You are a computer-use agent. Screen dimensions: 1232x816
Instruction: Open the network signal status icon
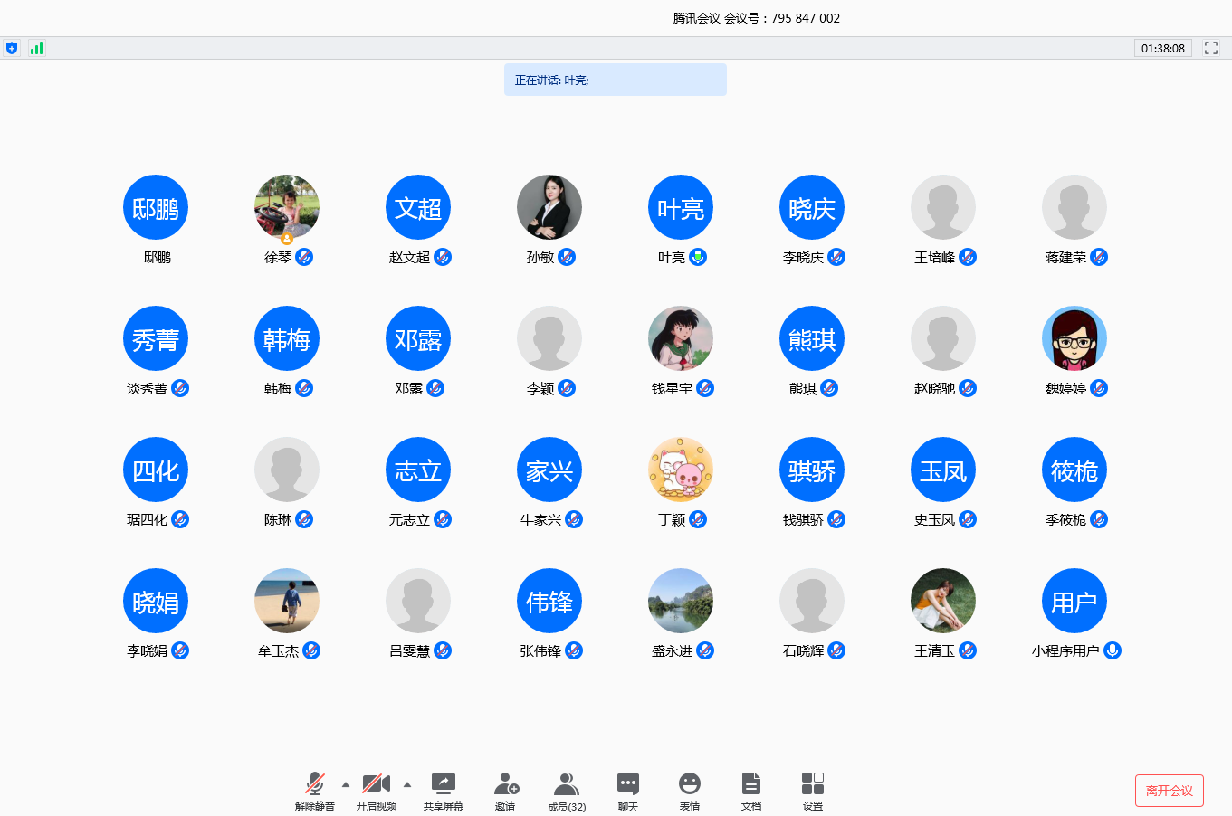click(x=36, y=48)
